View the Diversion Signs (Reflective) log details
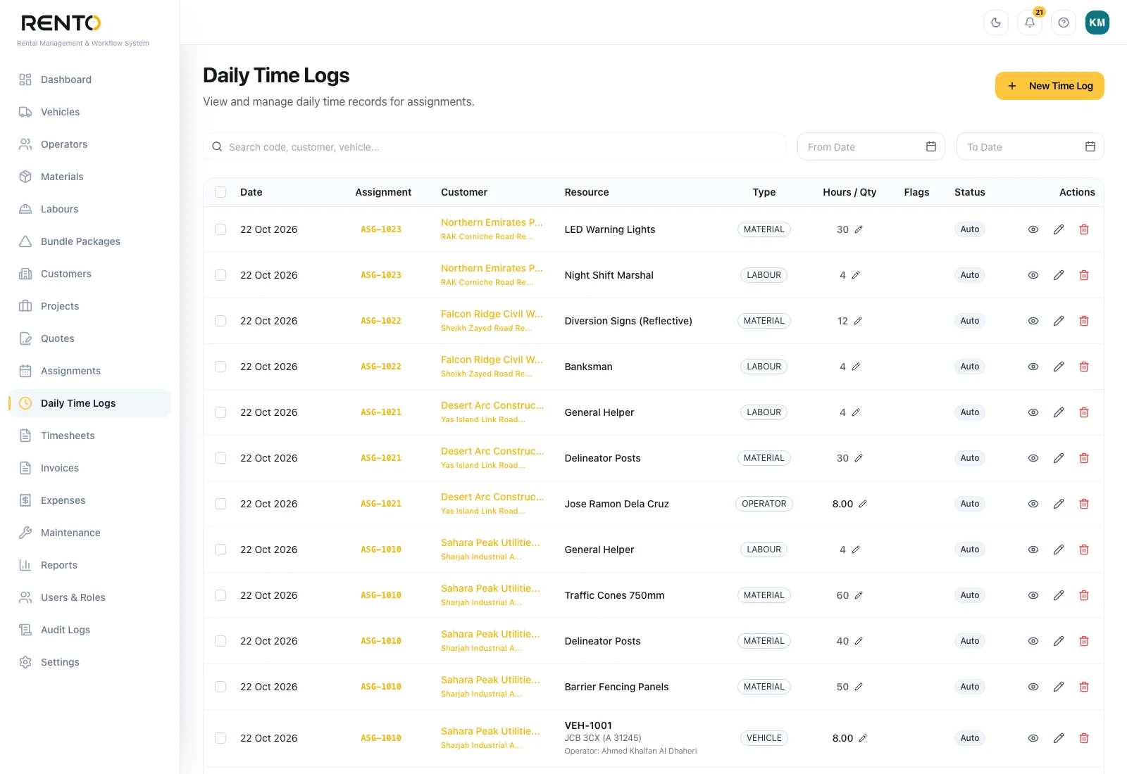 coord(1033,321)
